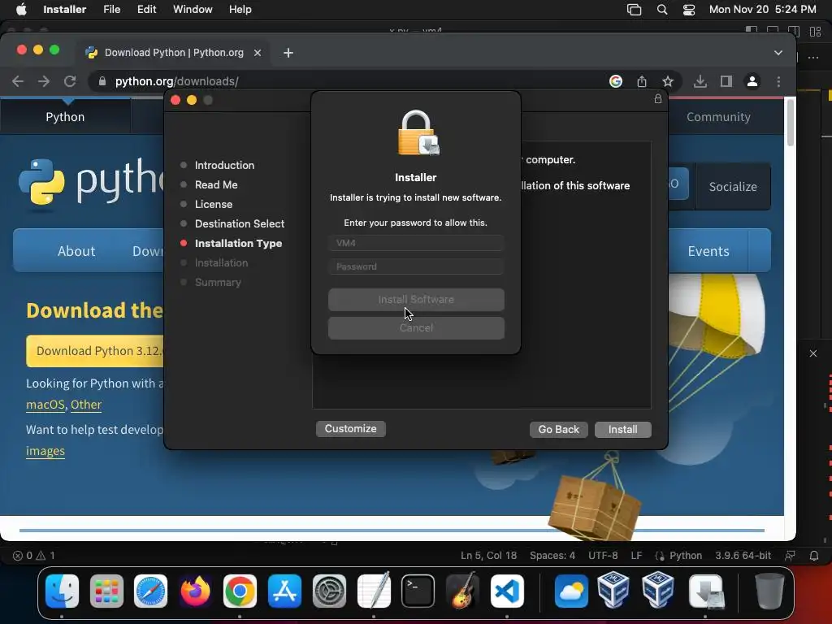Open Chrome three-dot menu
832x624 pixels.
tap(778, 81)
